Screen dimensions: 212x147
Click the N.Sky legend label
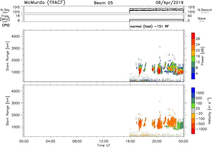click(x=5, y=10)
